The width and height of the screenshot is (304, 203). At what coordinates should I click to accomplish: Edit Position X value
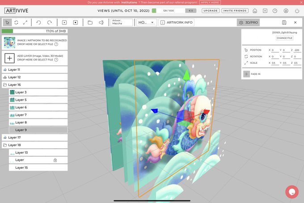pyautogui.click(x=275, y=50)
